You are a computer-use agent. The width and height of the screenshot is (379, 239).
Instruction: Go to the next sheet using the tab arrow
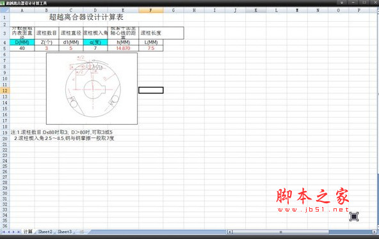coord(13,232)
